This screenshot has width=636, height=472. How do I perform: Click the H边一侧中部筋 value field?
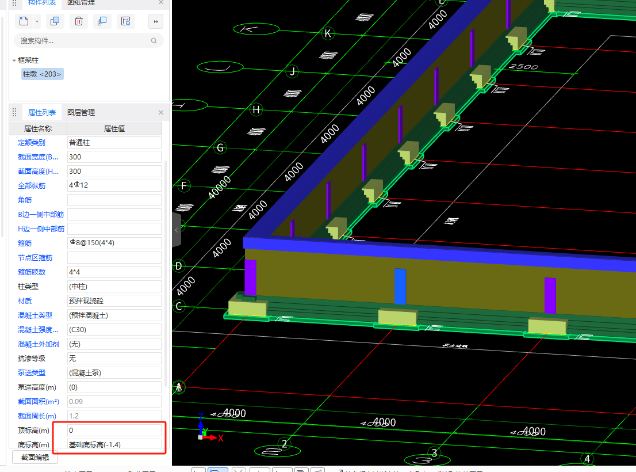click(114, 229)
